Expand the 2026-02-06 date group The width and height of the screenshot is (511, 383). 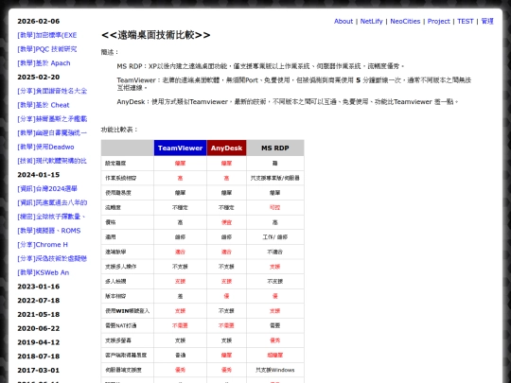pyautogui.click(x=39, y=21)
